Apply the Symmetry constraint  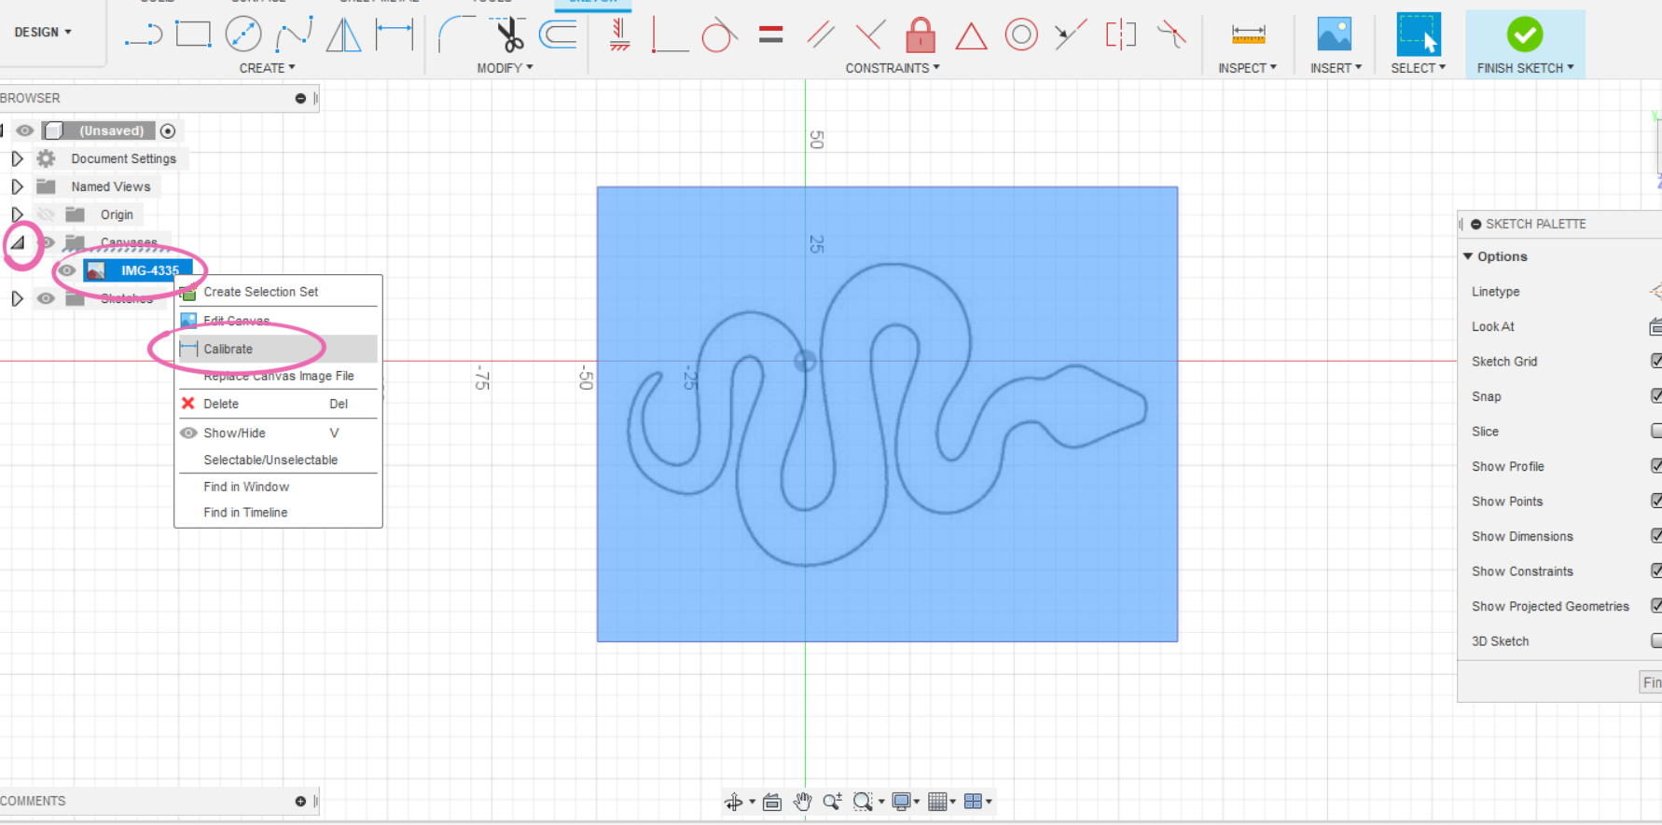click(1121, 34)
